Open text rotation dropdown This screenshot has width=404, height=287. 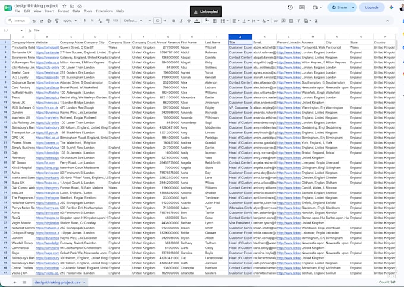click(x=266, y=21)
